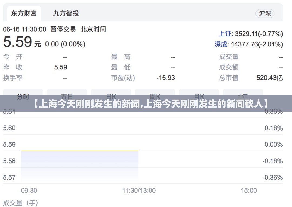Click the 成交量（手）volume label
The height and width of the screenshot is (207, 292).
tap(21, 203)
